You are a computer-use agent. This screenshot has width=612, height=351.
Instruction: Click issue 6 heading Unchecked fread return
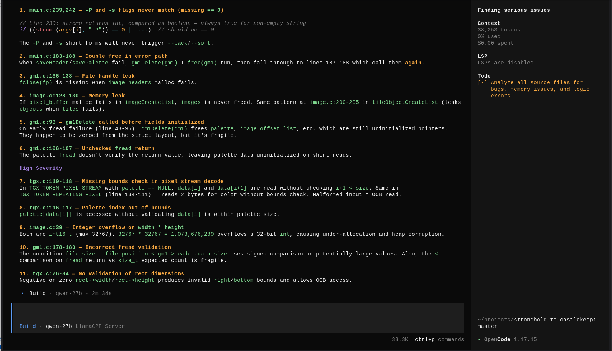[87, 149]
